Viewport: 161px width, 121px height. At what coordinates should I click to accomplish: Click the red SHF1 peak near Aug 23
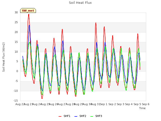[29, 14]
